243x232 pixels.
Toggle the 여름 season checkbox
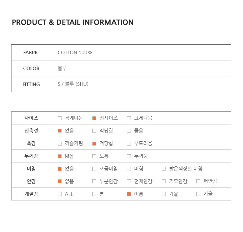pos(129,194)
